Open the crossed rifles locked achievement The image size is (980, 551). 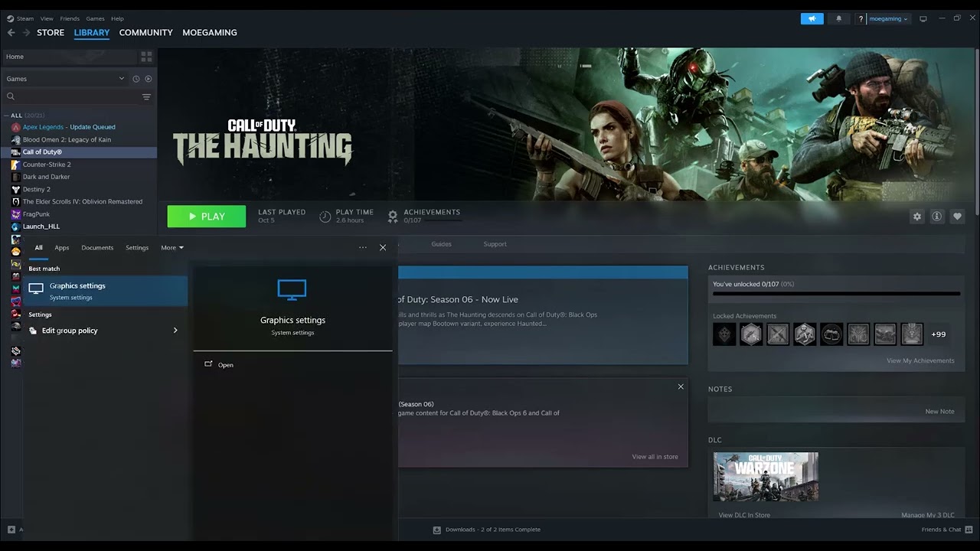tap(778, 334)
